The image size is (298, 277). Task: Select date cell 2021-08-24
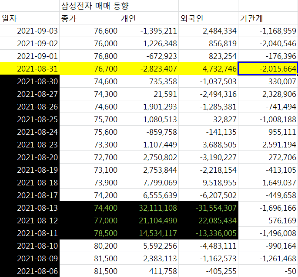(30, 132)
